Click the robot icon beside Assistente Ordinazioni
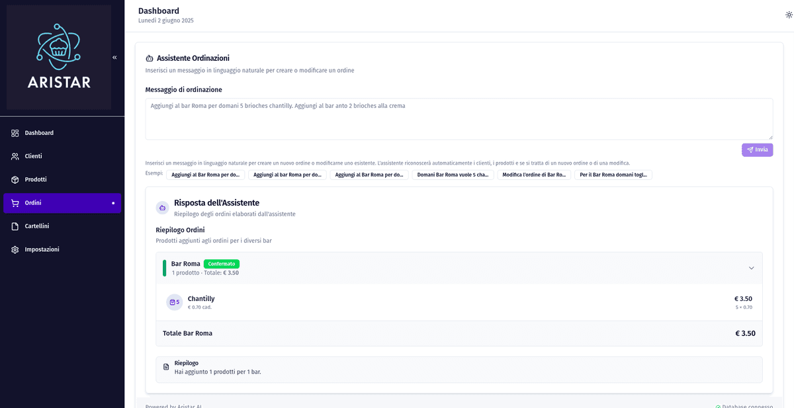This screenshot has height=408, width=794. pos(150,58)
